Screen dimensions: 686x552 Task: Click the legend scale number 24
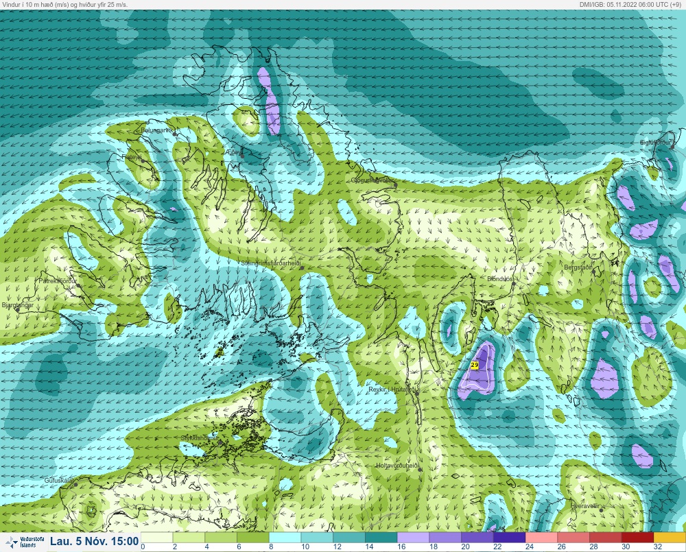(530, 547)
